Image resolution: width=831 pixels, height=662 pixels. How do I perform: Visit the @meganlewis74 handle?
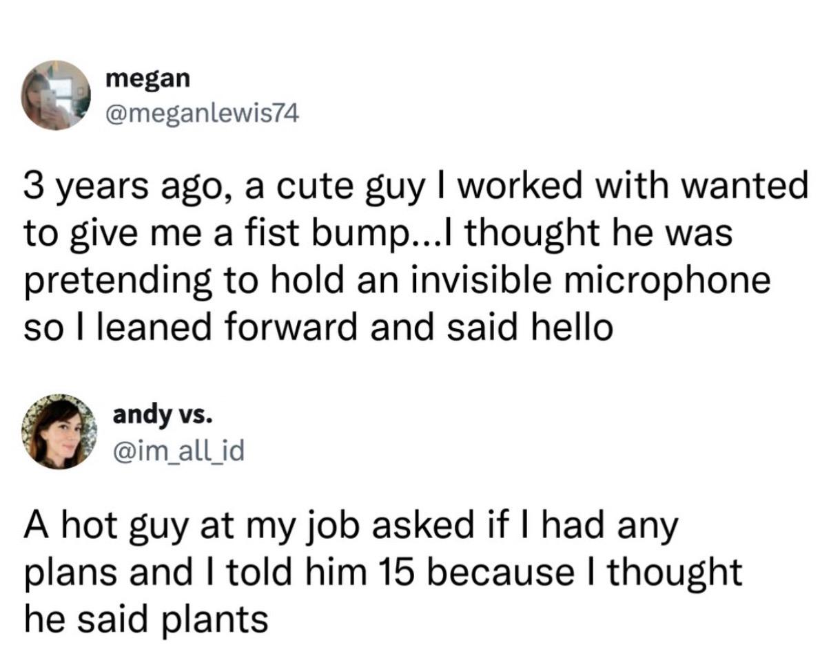pos(202,113)
